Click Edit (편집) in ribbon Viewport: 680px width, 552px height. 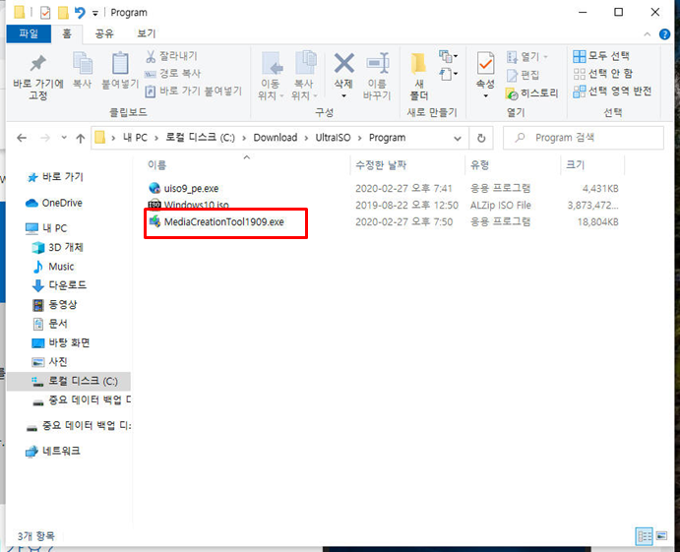(x=523, y=75)
